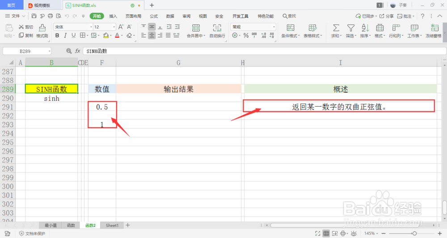
Task: Toggle Italic formatting
Action: pyautogui.click(x=65, y=35)
